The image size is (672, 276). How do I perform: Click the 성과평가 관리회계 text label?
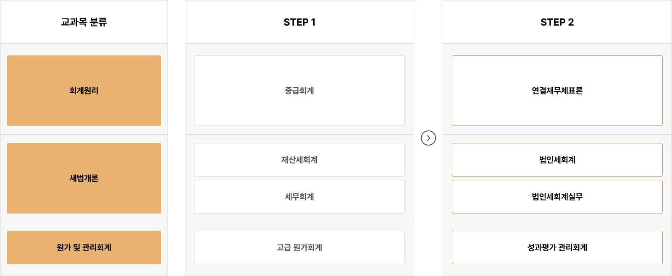[x=557, y=247]
